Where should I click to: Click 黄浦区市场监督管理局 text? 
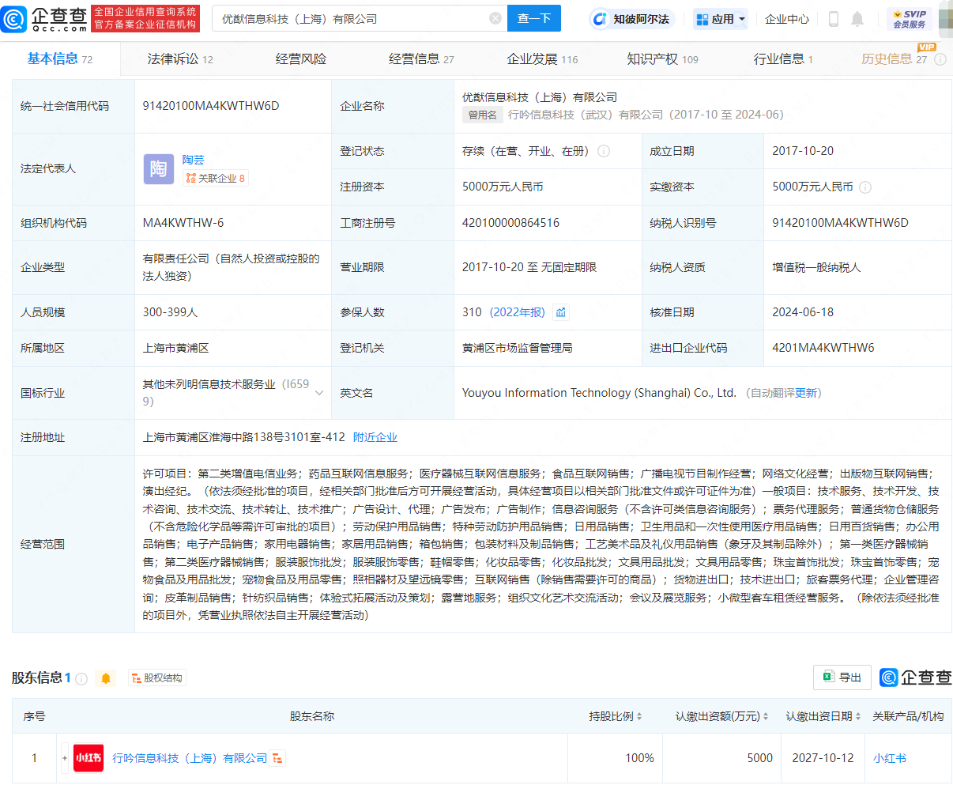click(518, 348)
